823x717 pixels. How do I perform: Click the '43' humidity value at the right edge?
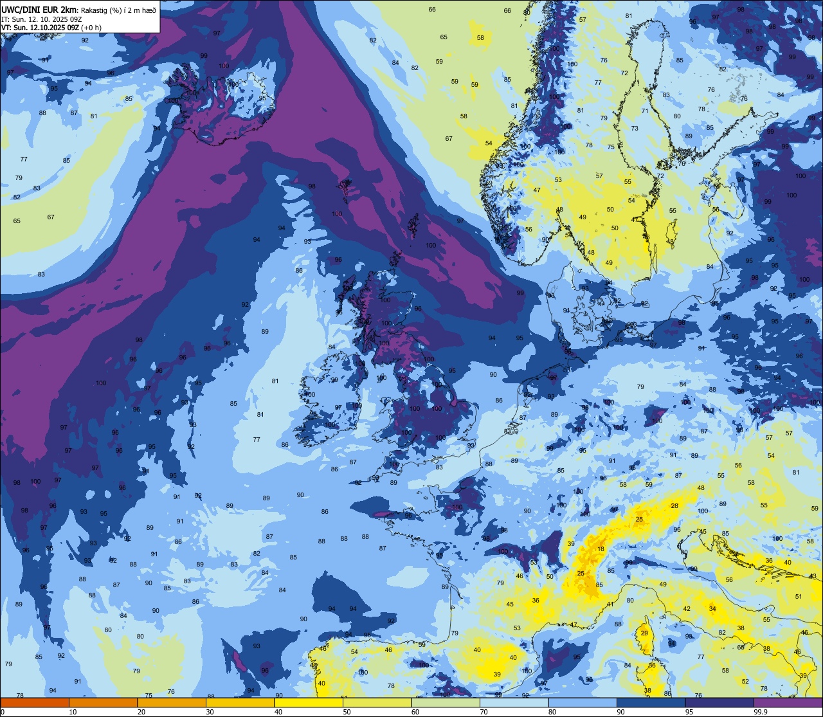pyautogui.click(x=813, y=576)
